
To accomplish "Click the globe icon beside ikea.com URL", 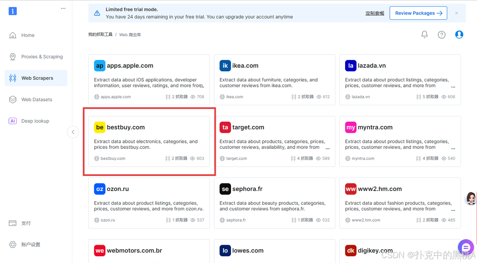I will [x=222, y=97].
